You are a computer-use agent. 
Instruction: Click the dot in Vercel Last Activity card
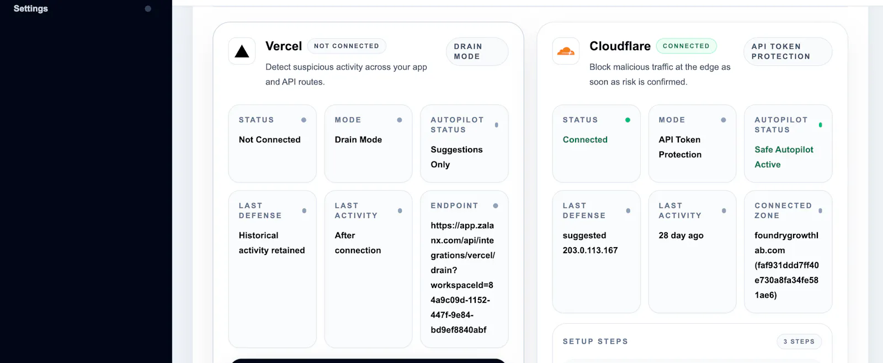(400, 211)
